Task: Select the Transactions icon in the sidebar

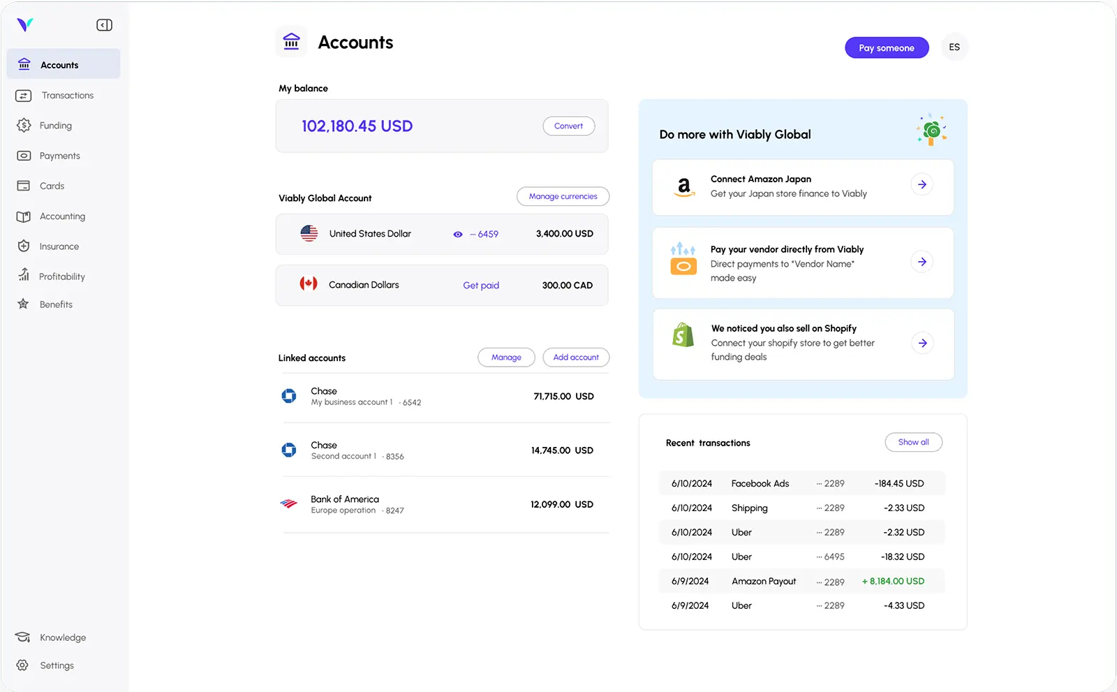Action: point(23,95)
